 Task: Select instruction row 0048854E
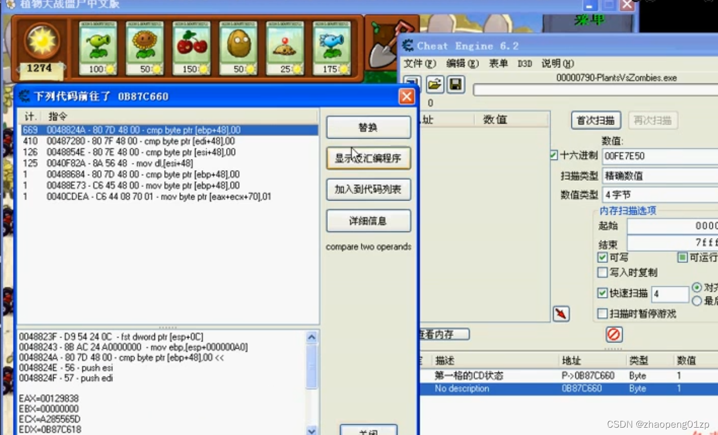click(169, 152)
